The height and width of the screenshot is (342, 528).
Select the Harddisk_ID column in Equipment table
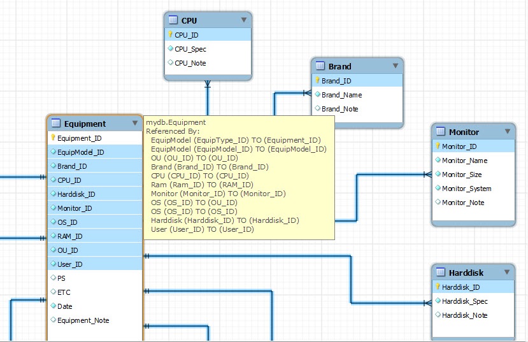(x=95, y=194)
